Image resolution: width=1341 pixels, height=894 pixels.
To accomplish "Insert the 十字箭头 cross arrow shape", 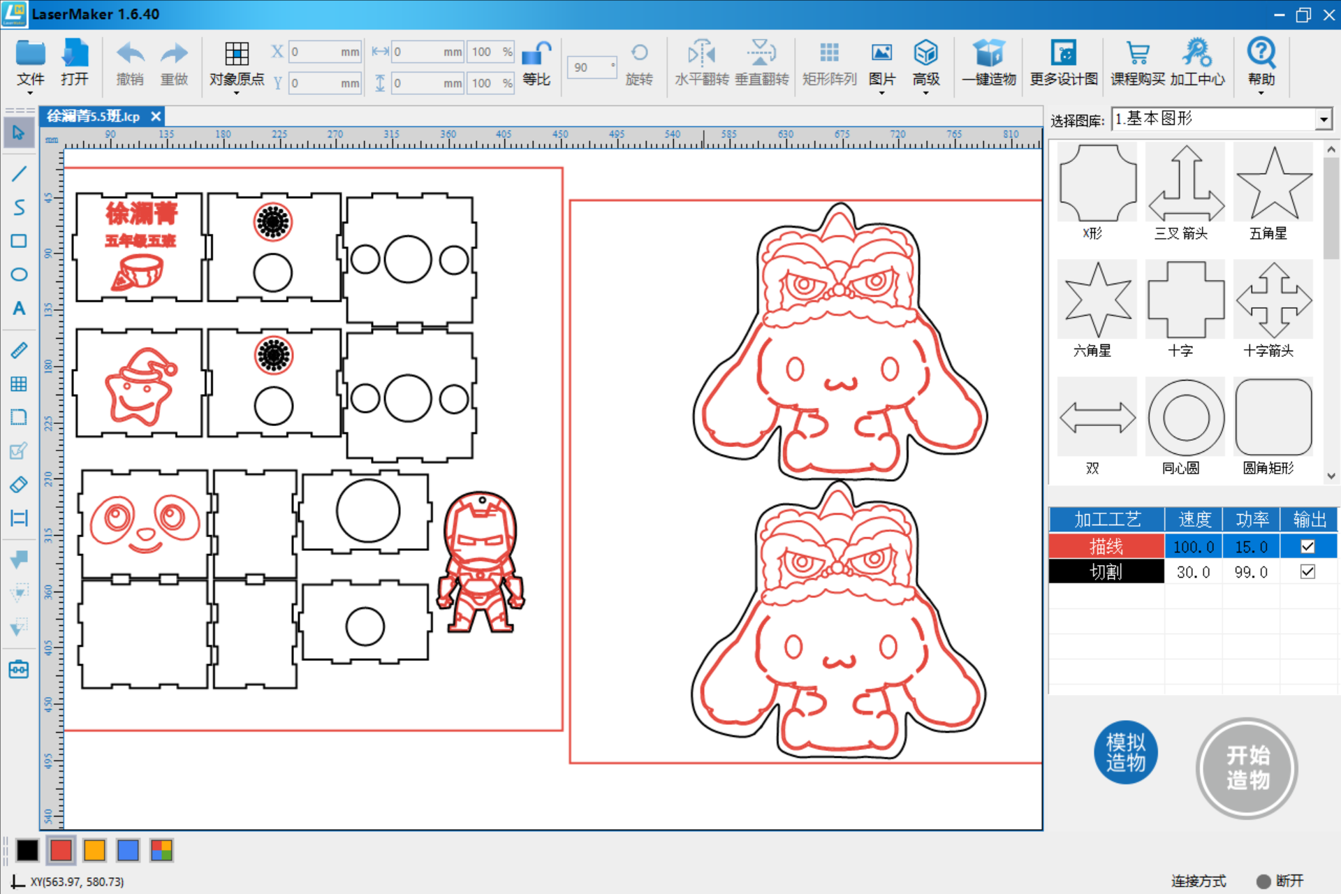I will [x=1273, y=300].
